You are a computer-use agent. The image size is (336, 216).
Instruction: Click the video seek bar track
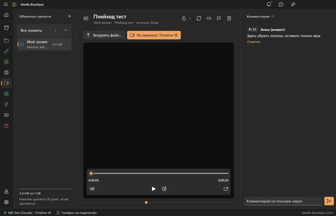click(158, 173)
